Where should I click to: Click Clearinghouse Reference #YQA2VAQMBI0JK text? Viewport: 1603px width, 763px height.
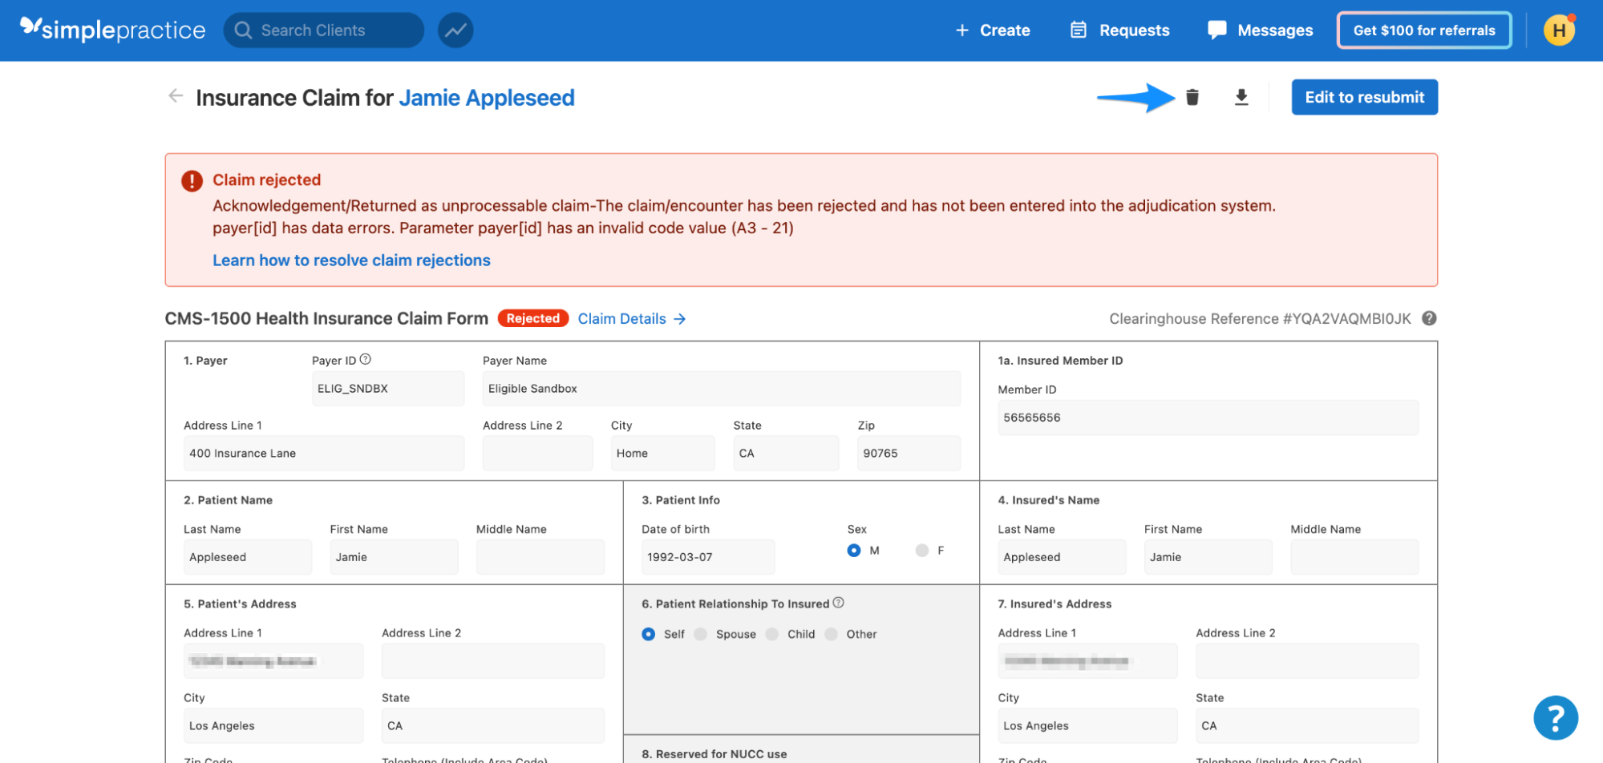pyautogui.click(x=1260, y=319)
